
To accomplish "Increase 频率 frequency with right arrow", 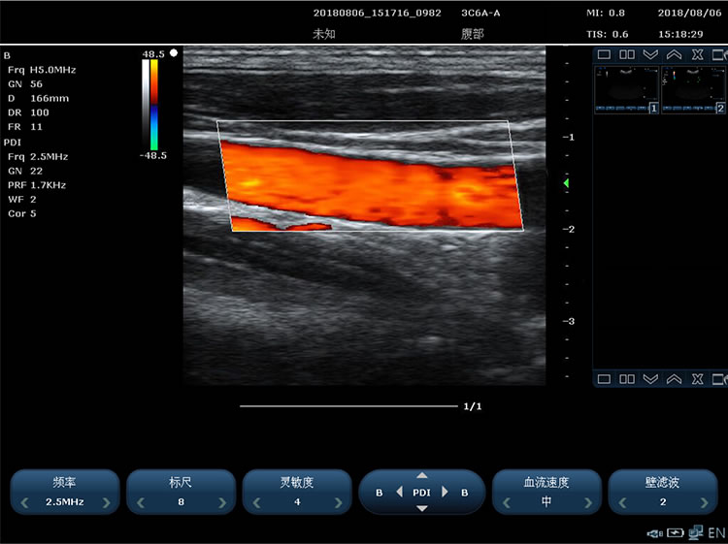I will [107, 502].
